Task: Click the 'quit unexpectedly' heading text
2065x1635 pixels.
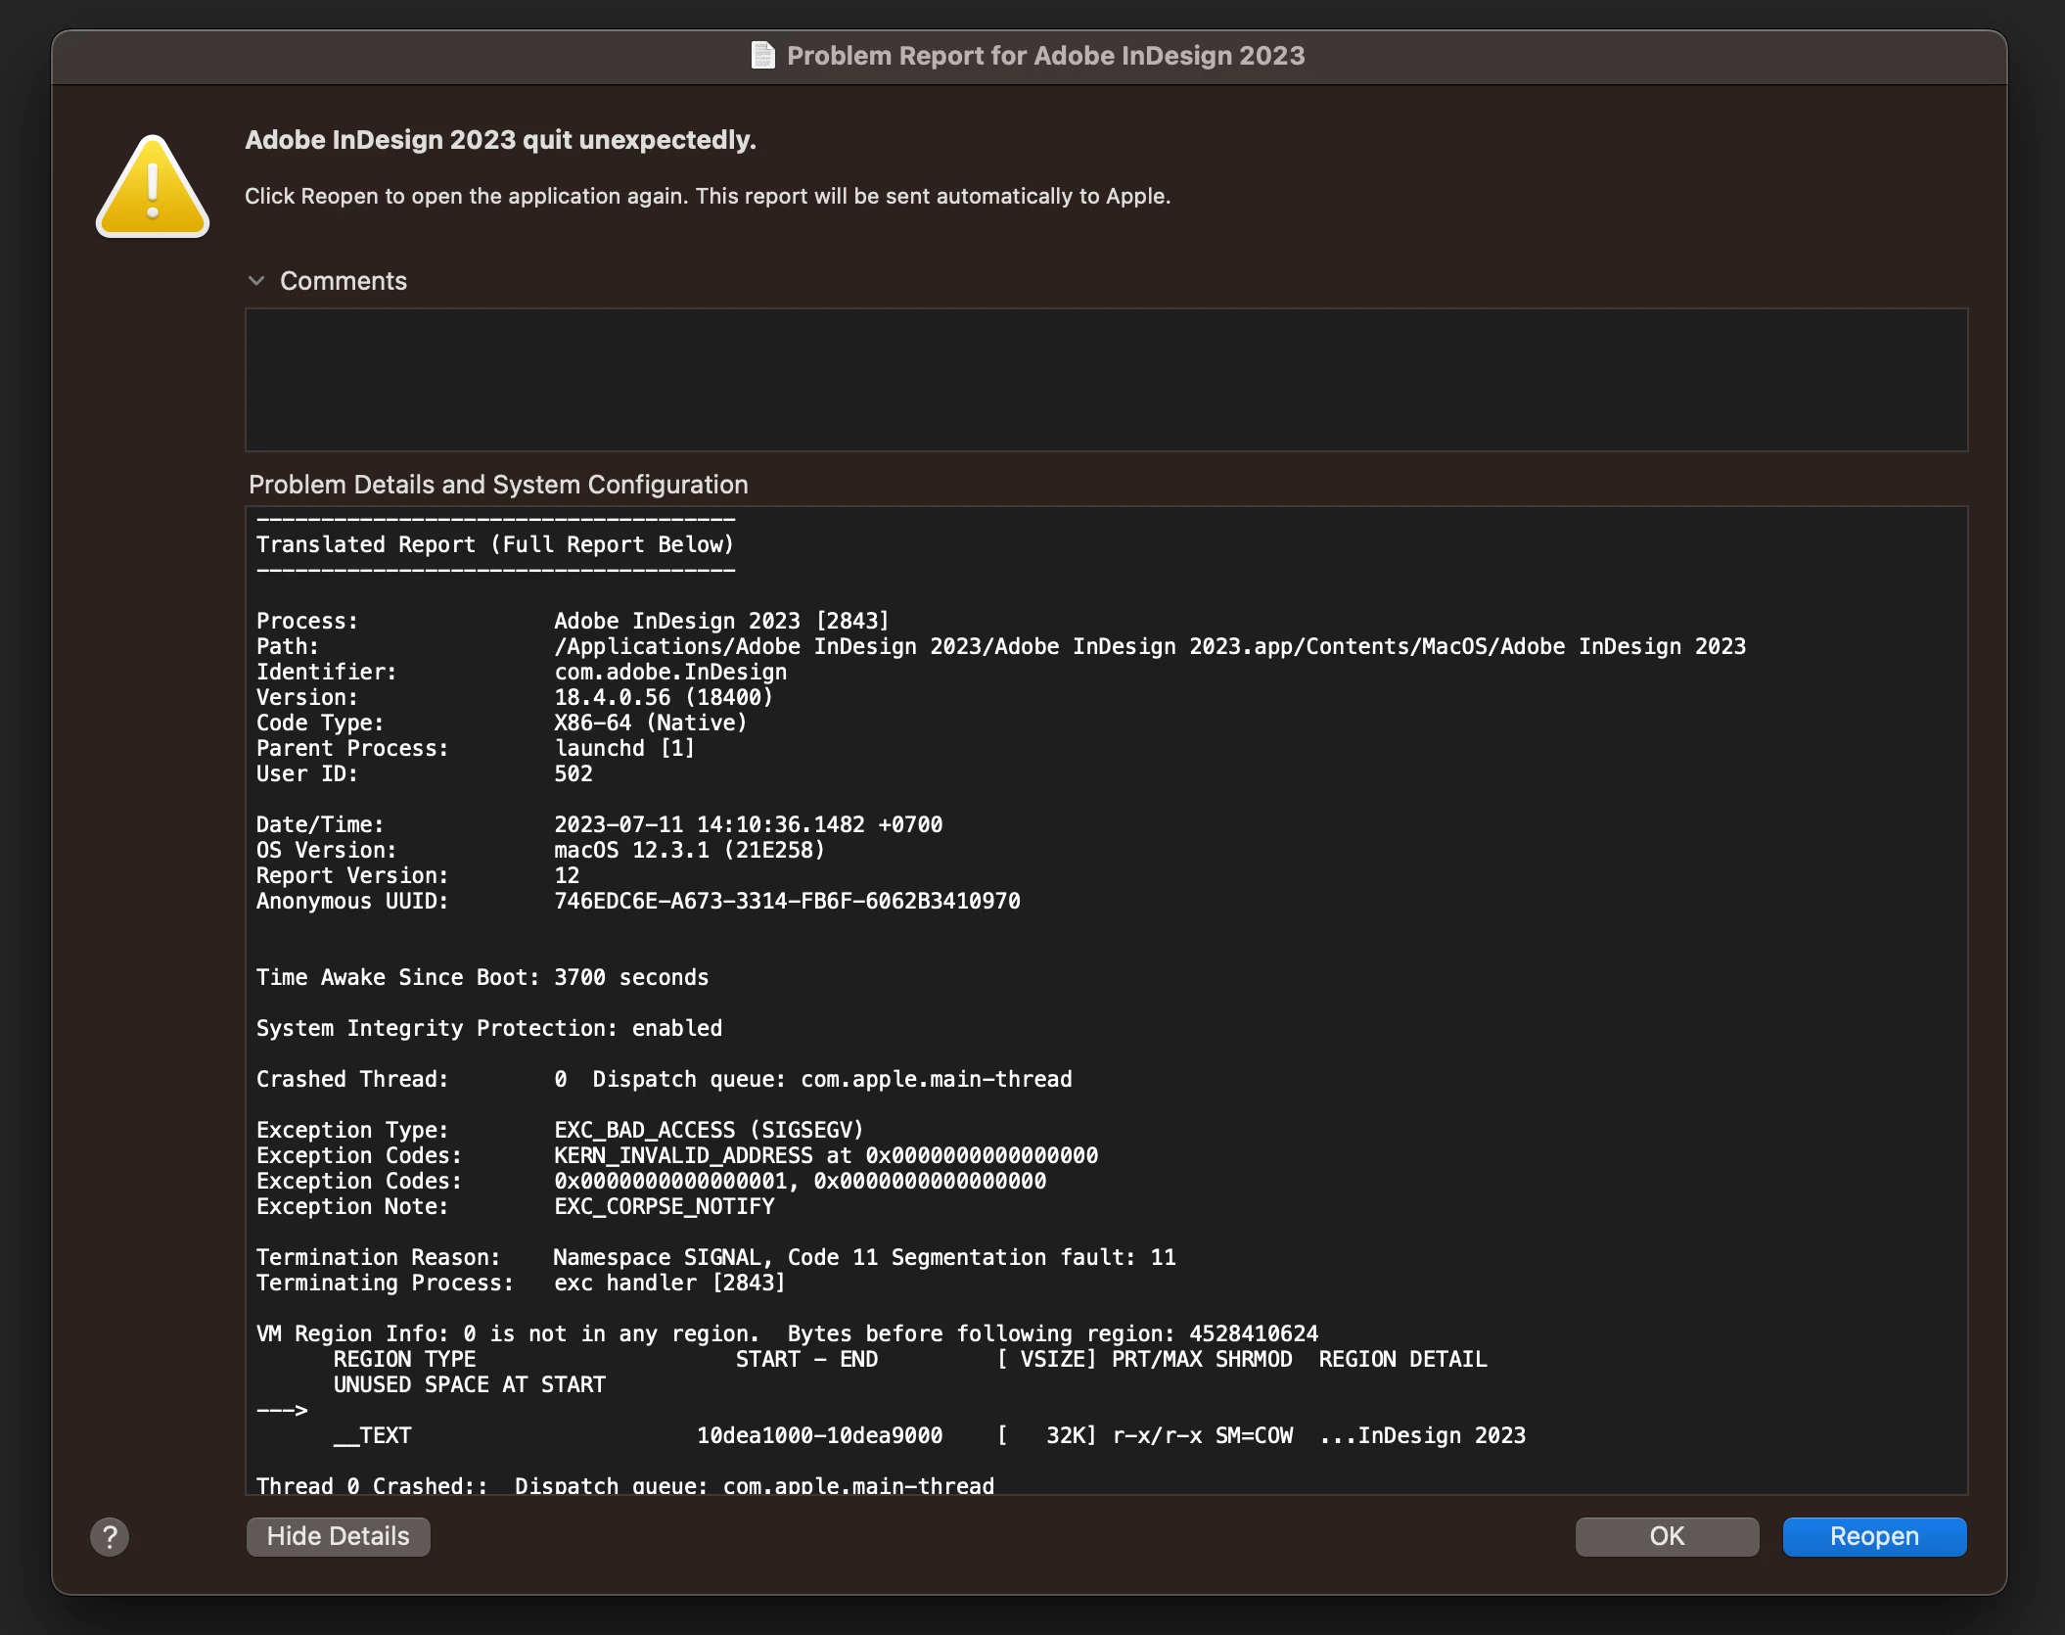Action: [500, 140]
